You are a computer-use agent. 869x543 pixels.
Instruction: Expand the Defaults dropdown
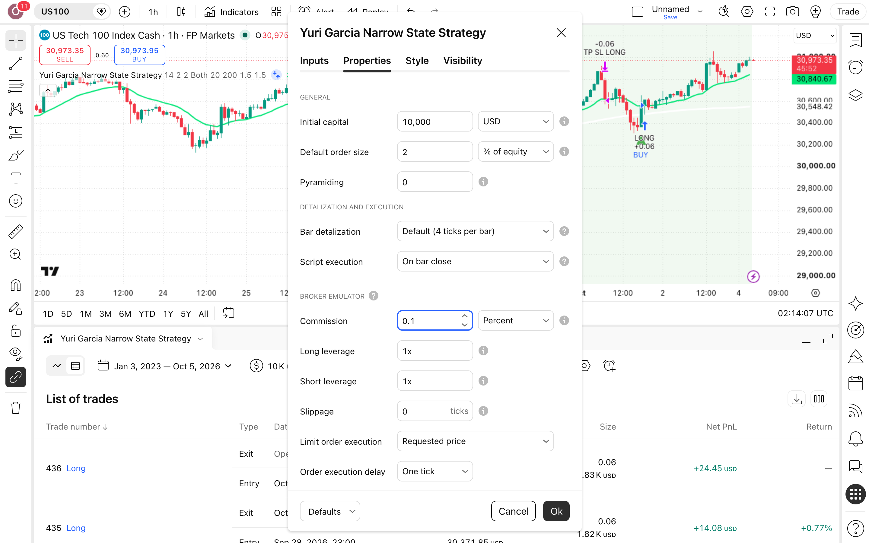329,511
